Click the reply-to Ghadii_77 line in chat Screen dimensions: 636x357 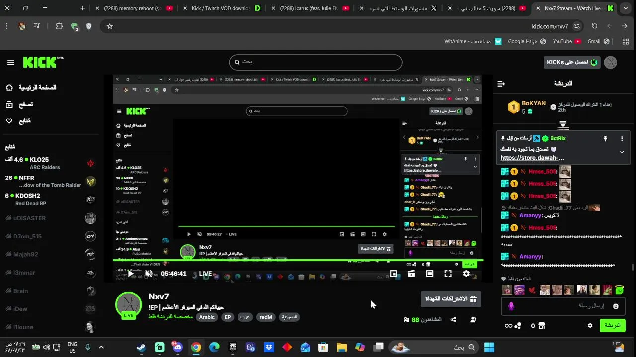pyautogui.click(x=552, y=208)
